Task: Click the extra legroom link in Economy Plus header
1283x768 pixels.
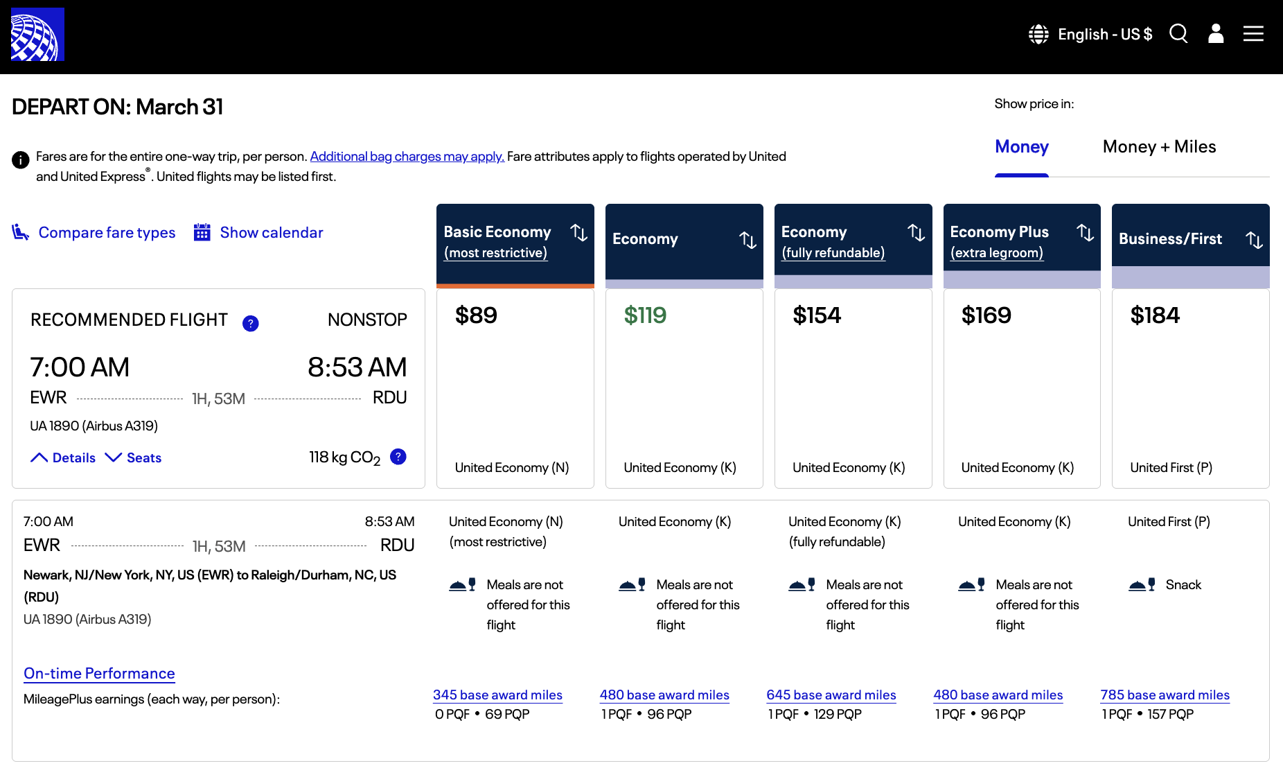Action: [x=997, y=253]
